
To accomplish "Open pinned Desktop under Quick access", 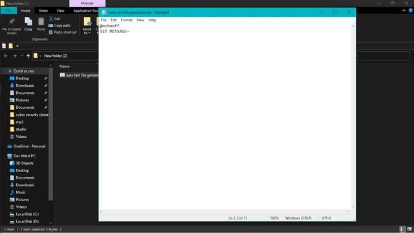I will pos(23,78).
